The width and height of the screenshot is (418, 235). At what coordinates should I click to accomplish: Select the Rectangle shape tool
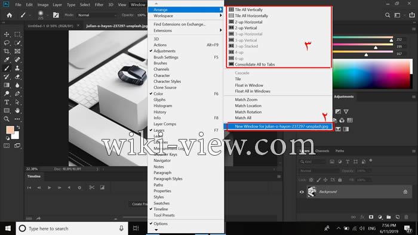pyautogui.click(x=7, y=110)
